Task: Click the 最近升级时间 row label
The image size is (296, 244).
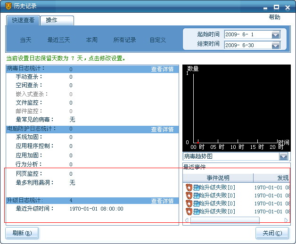Action: click(x=34, y=209)
